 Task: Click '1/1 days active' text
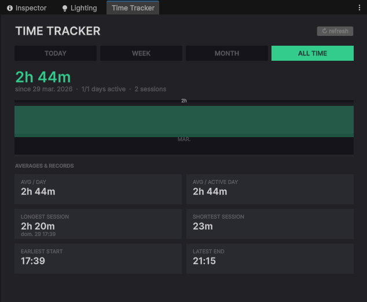coord(104,89)
